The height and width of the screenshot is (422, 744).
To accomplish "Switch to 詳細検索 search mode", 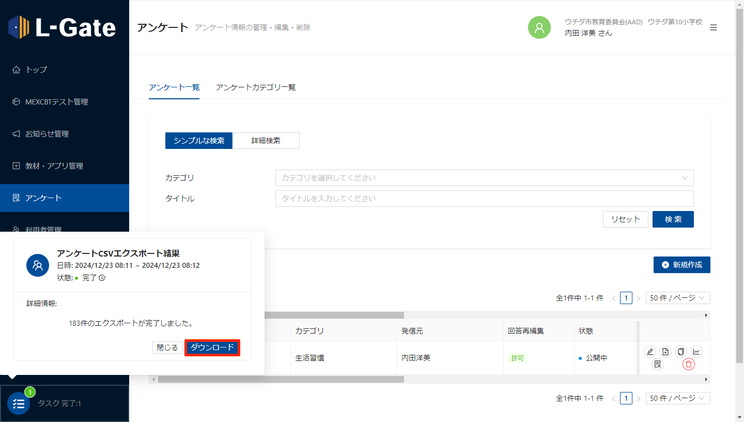I will click(x=266, y=141).
